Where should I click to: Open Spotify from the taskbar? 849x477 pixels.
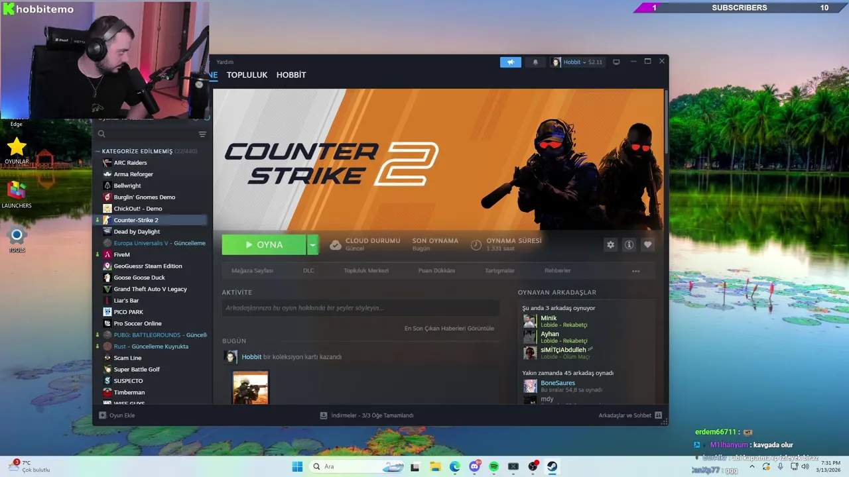494,466
